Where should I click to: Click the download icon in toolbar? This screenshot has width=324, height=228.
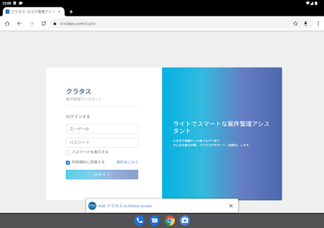[306, 24]
